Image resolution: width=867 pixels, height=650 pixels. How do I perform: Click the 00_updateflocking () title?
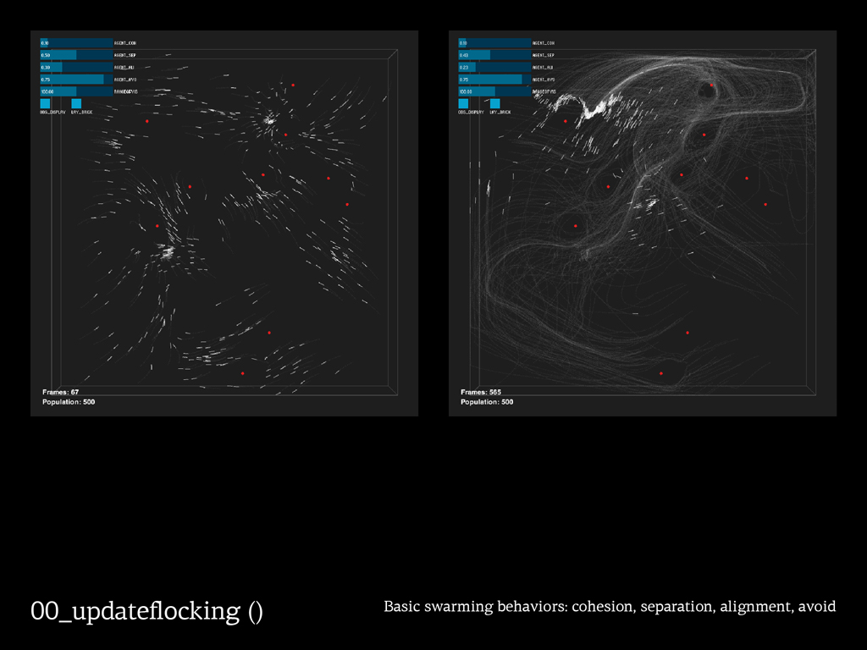point(146,611)
